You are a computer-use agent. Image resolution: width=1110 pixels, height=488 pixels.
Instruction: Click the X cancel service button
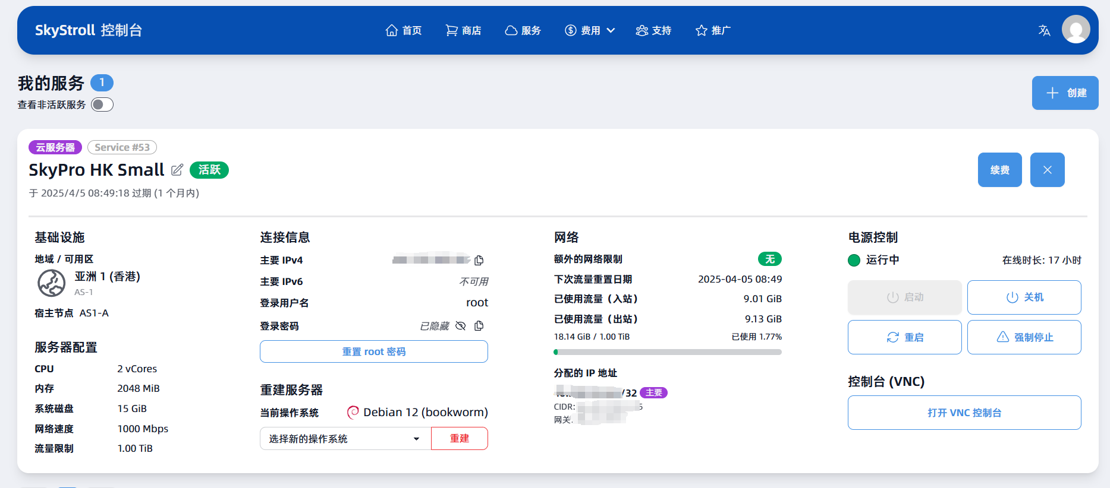[1048, 170]
